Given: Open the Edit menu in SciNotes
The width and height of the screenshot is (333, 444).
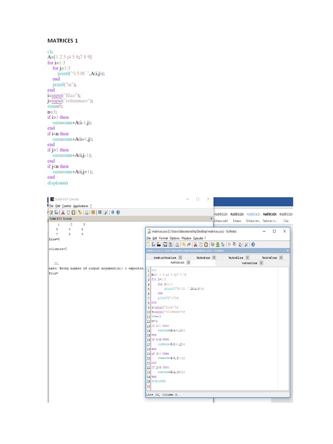Looking at the screenshot, I should [155, 238].
